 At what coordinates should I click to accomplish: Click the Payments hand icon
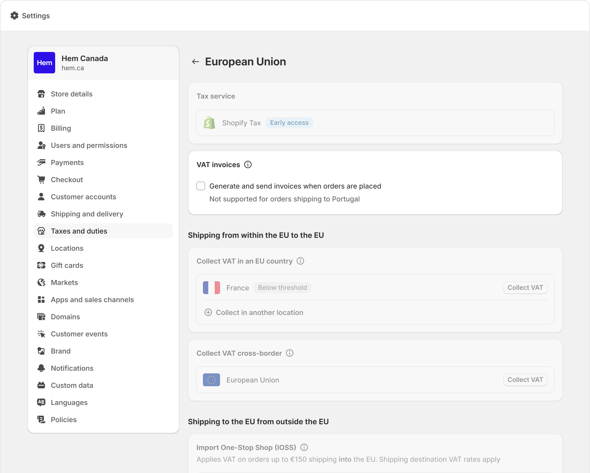[41, 163]
